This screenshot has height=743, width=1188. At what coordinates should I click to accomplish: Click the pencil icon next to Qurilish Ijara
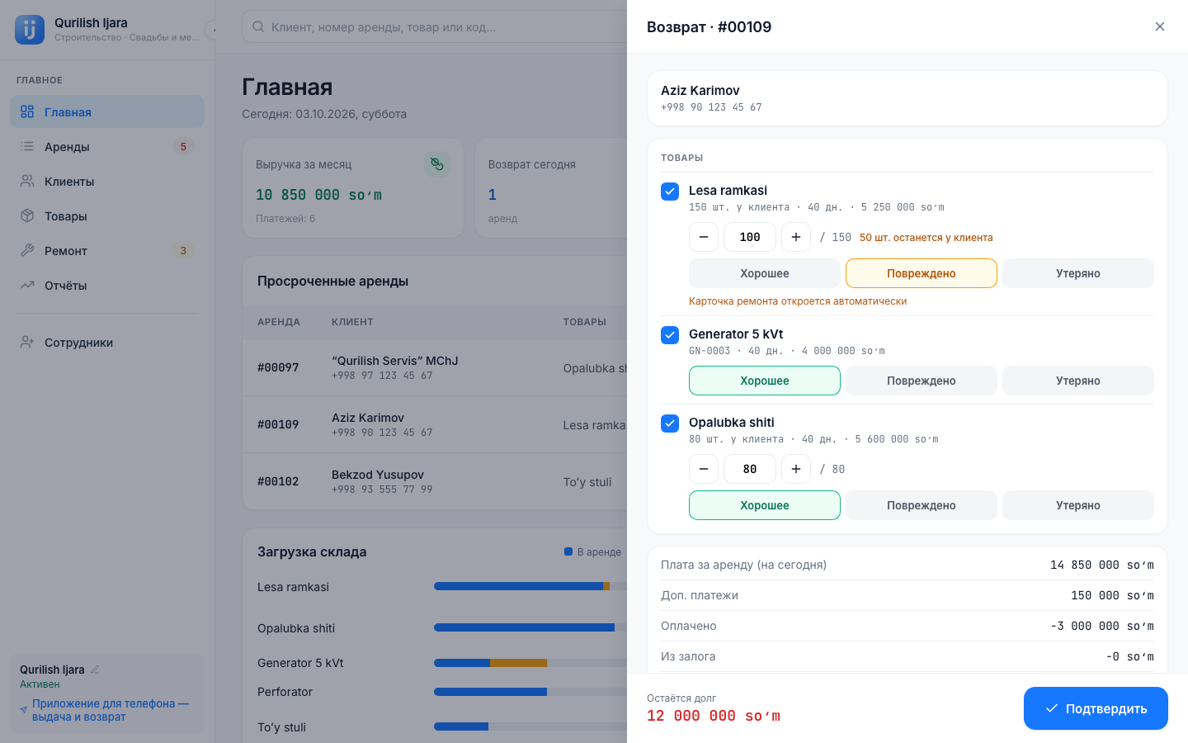95,670
